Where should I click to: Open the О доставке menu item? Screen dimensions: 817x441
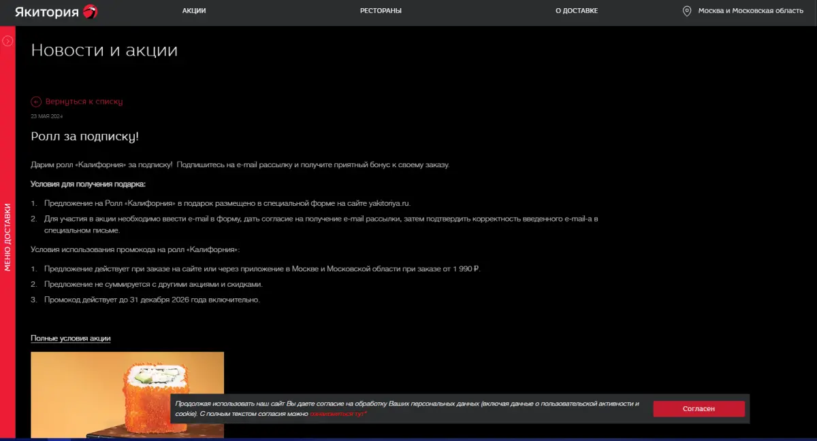tap(577, 11)
